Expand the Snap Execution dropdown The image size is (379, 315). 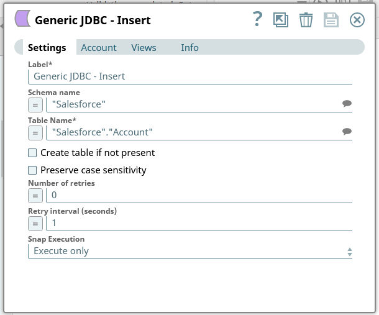pos(190,251)
